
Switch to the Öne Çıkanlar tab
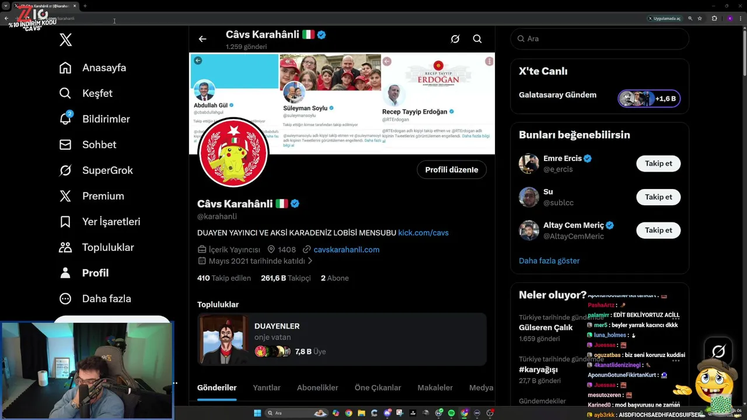click(x=378, y=388)
